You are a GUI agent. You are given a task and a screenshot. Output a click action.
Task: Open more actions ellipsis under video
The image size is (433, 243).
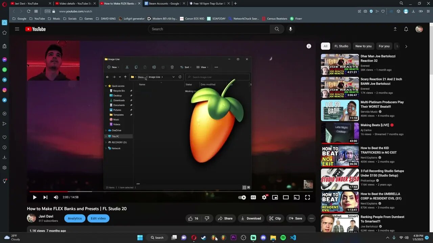pyautogui.click(x=312, y=218)
